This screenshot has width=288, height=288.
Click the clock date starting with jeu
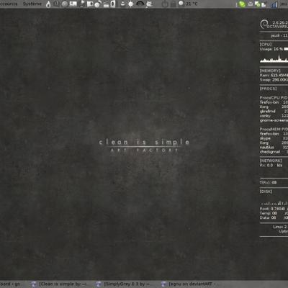[x=284, y=4]
